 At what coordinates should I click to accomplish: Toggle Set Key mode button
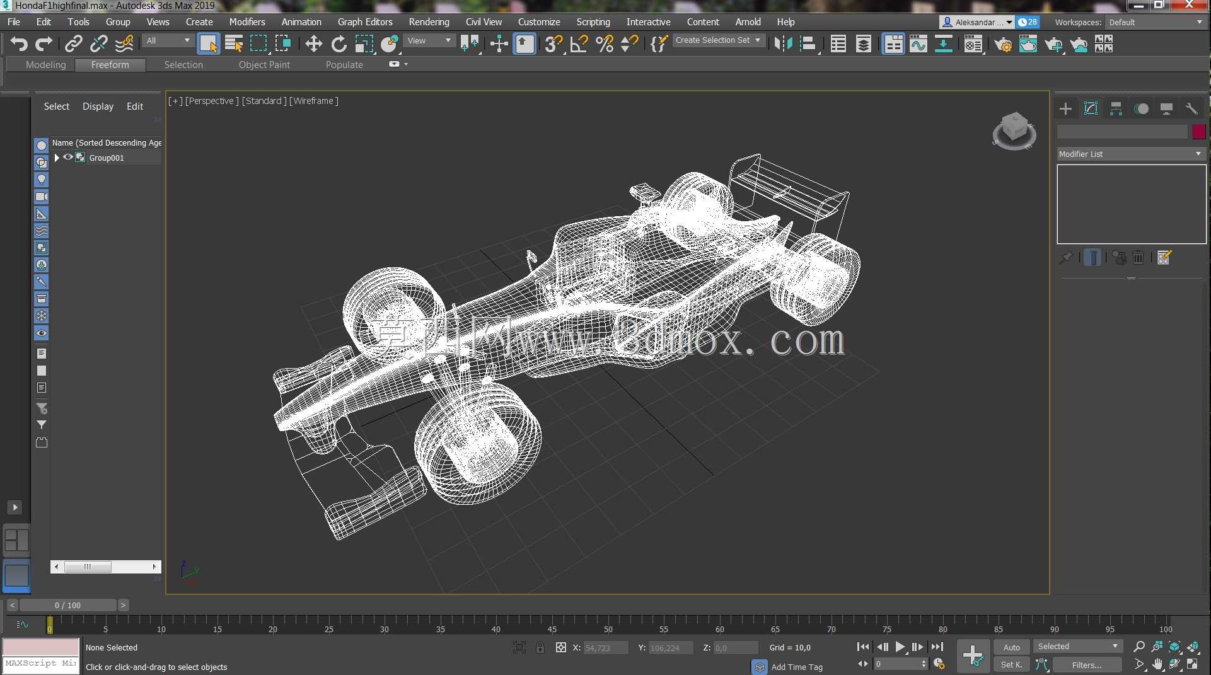1012,665
